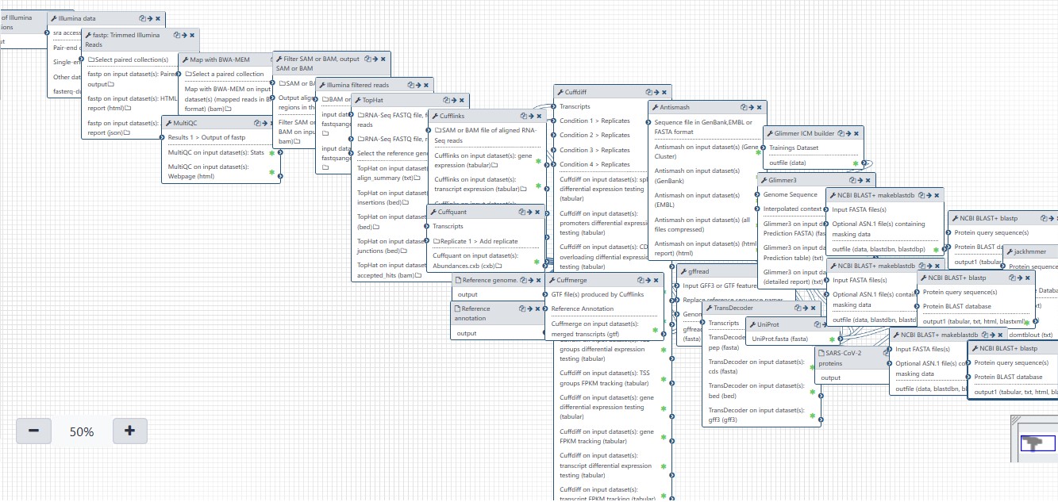The height and width of the screenshot is (502, 1058).
Task: Zoom out with the minus button
Action: click(34, 431)
